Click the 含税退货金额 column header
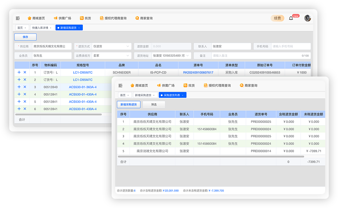The image size is (338, 208). [288, 114]
